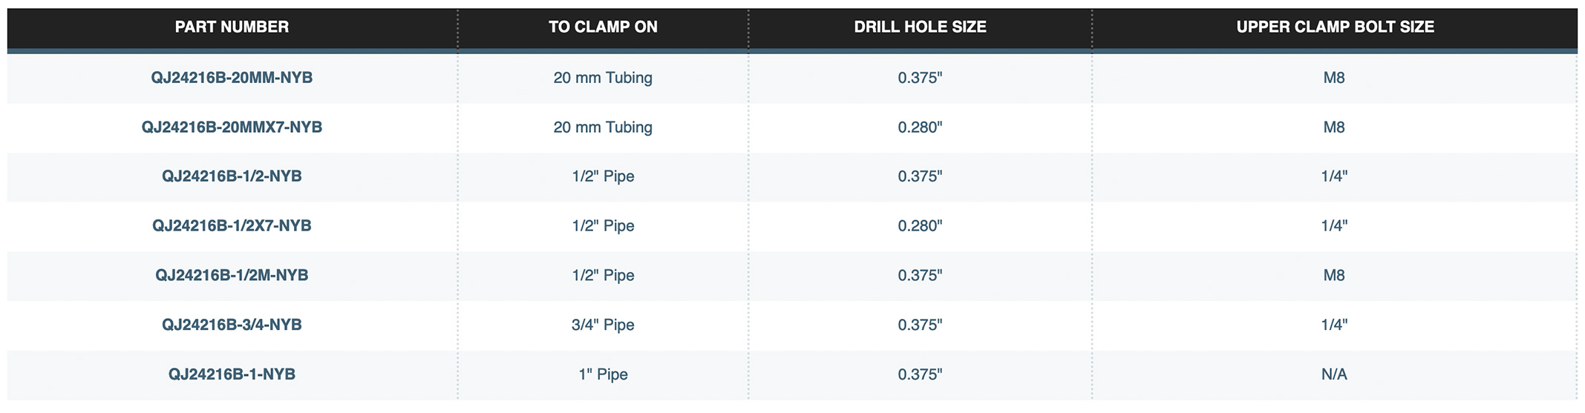Open part QJ24216B-3/4-NYB
This screenshot has width=1585, height=413.
(232, 325)
